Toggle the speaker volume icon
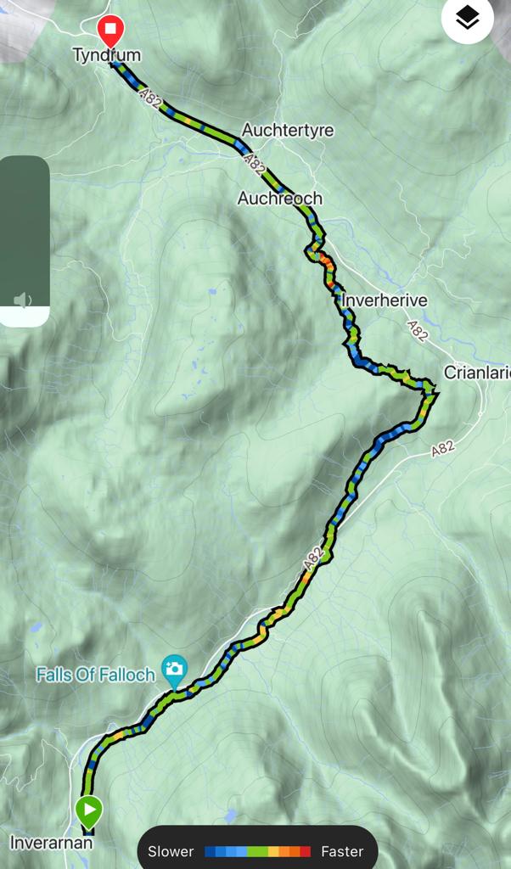 pos(22,300)
